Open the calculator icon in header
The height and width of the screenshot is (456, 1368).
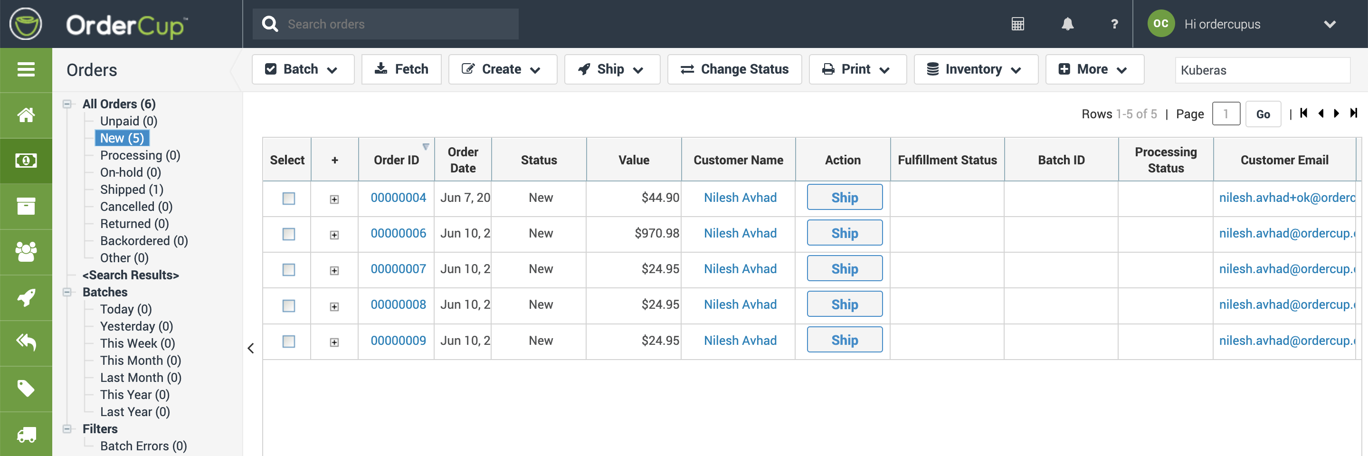coord(1017,24)
